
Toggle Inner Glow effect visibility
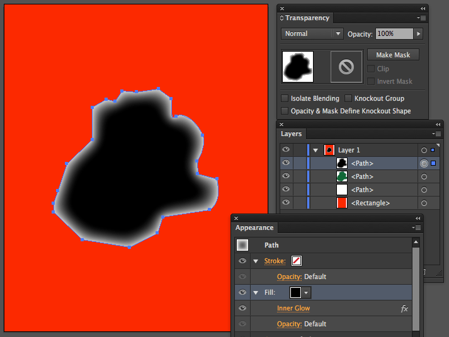coord(242,308)
